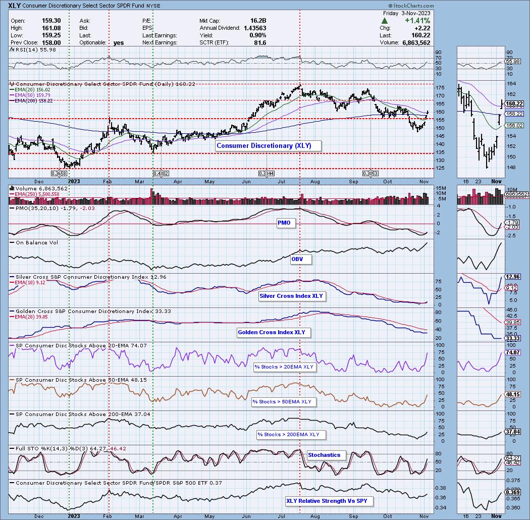Click the 12.96 Silver Cross tag on right axis
530x520 pixels.
(x=513, y=277)
